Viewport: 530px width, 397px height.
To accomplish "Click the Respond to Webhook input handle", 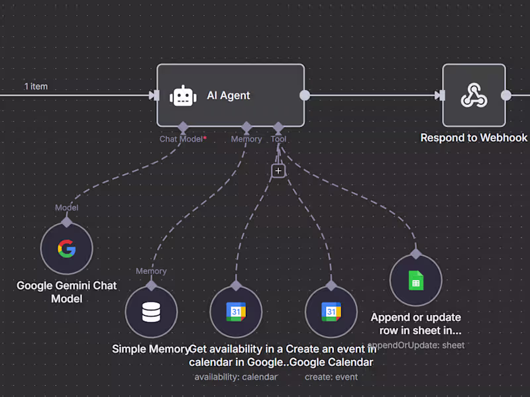I will pyautogui.click(x=441, y=95).
